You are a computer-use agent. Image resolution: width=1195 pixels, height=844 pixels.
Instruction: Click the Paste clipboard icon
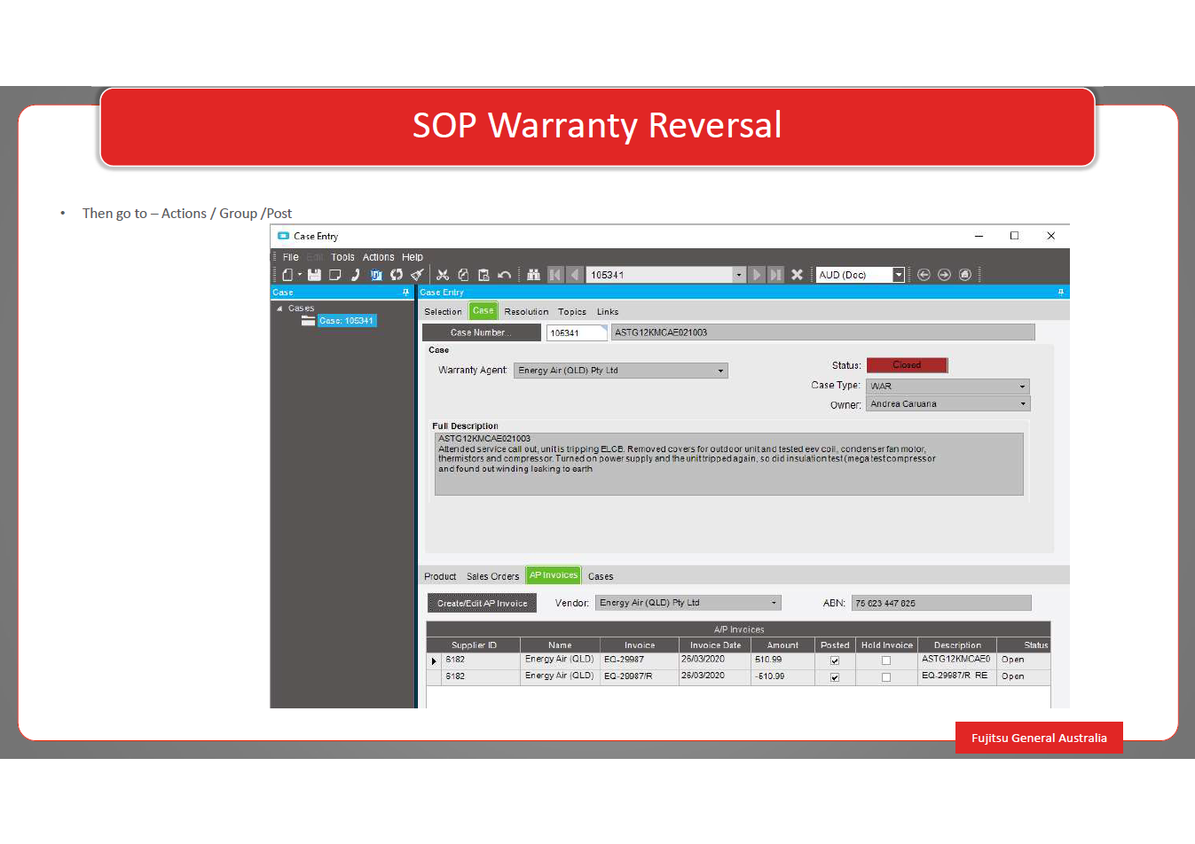click(x=484, y=275)
